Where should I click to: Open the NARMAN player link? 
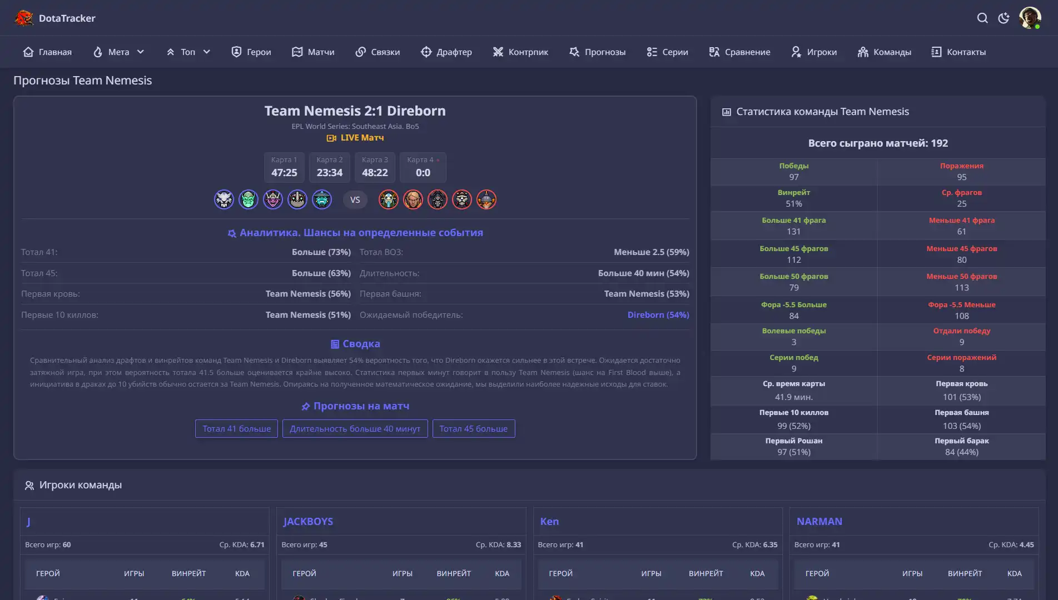coord(819,522)
